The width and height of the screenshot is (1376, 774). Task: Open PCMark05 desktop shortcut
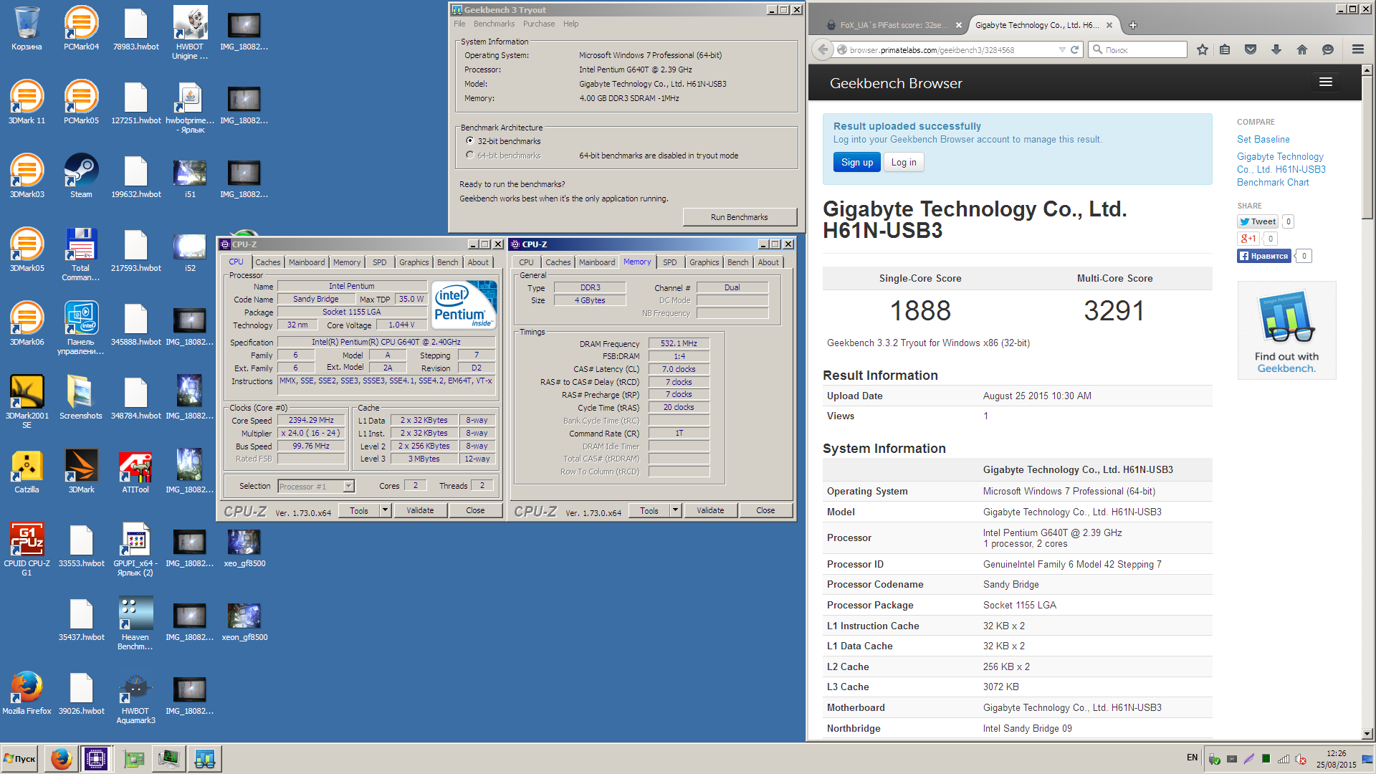point(81,102)
